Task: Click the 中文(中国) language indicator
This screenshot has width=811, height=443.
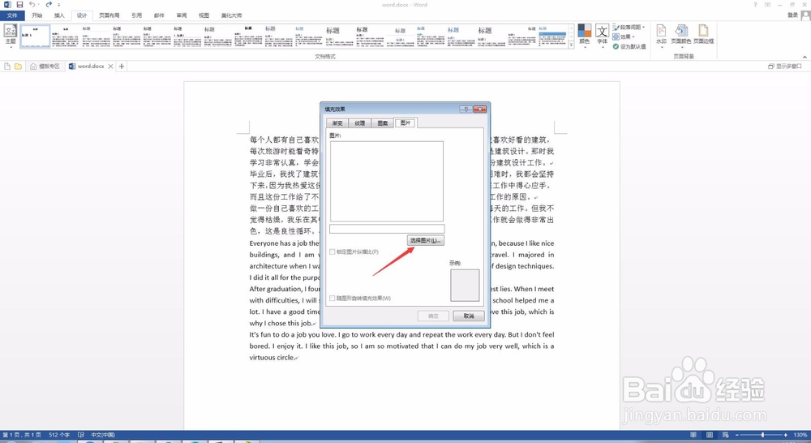Action: pos(103,435)
